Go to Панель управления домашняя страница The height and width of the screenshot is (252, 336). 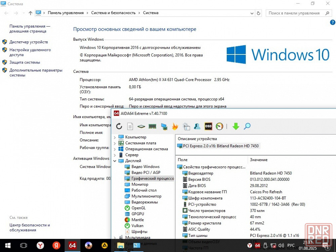point(30,29)
